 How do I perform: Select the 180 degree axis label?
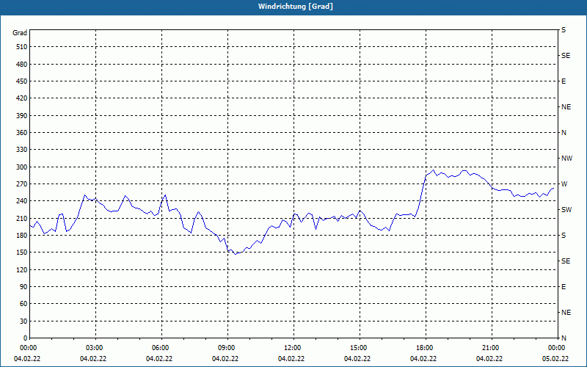point(22,236)
